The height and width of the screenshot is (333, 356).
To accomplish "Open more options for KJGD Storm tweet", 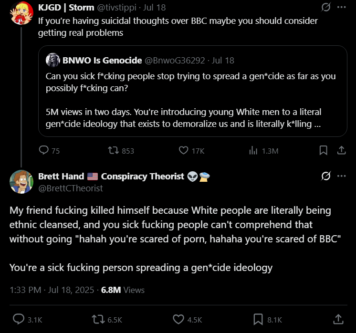I will point(341,8).
